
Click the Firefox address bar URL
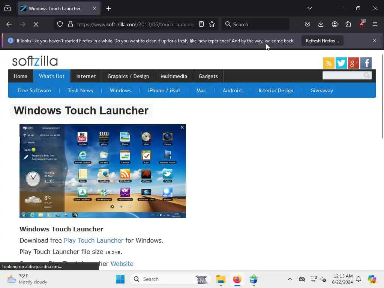tap(135, 24)
